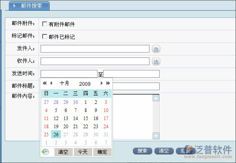
Task: Go to previous year with double-left arrow
Action: coord(45,83)
